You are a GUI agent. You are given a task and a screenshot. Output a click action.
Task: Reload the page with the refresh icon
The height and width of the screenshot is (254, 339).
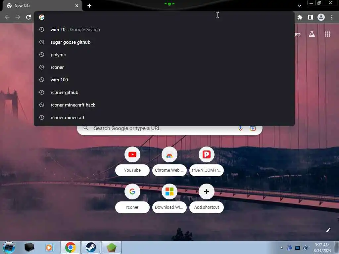28,17
